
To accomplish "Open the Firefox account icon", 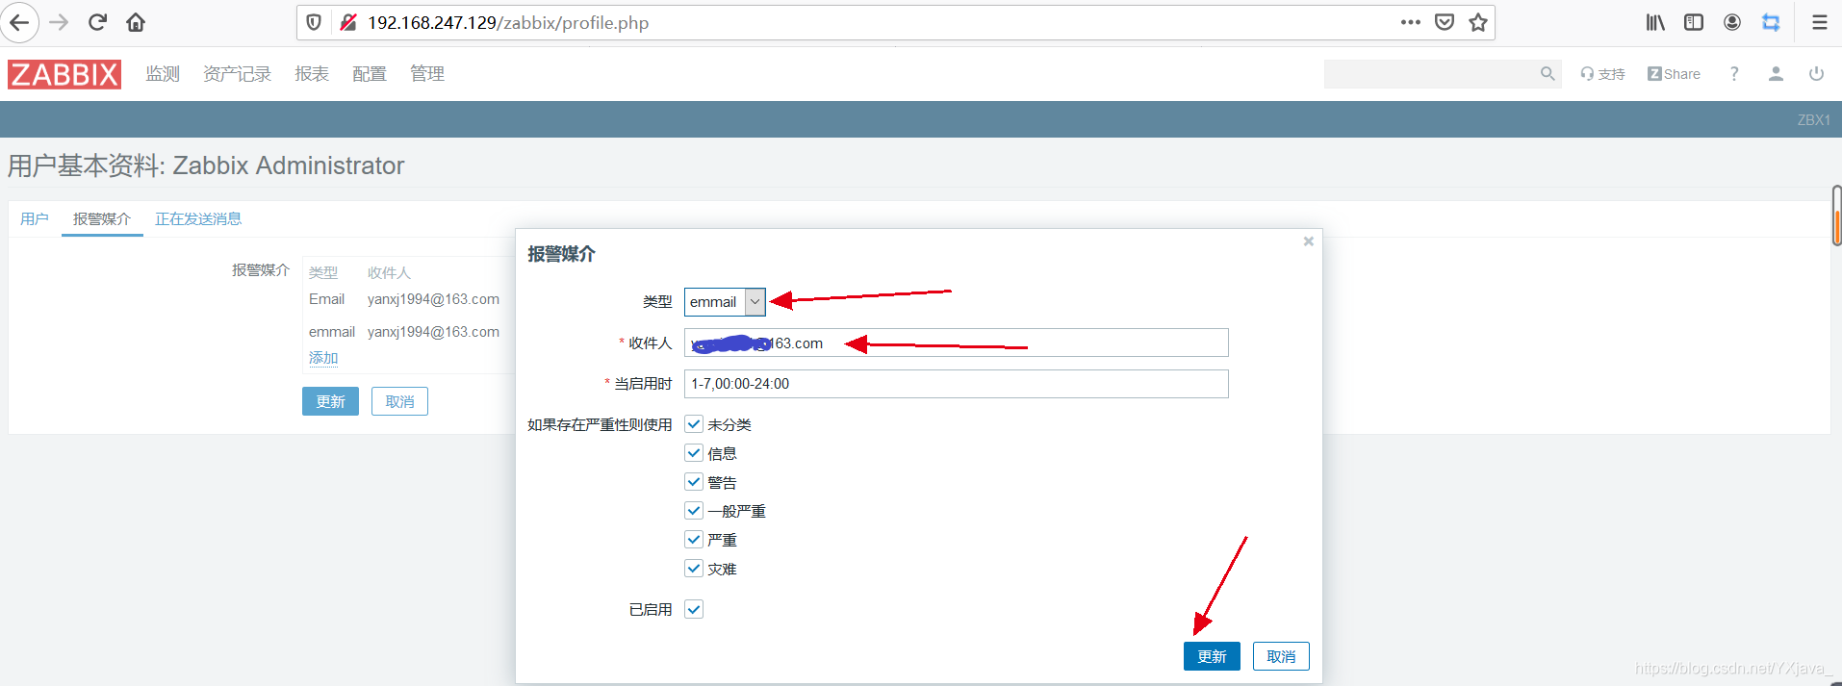I will click(x=1732, y=22).
